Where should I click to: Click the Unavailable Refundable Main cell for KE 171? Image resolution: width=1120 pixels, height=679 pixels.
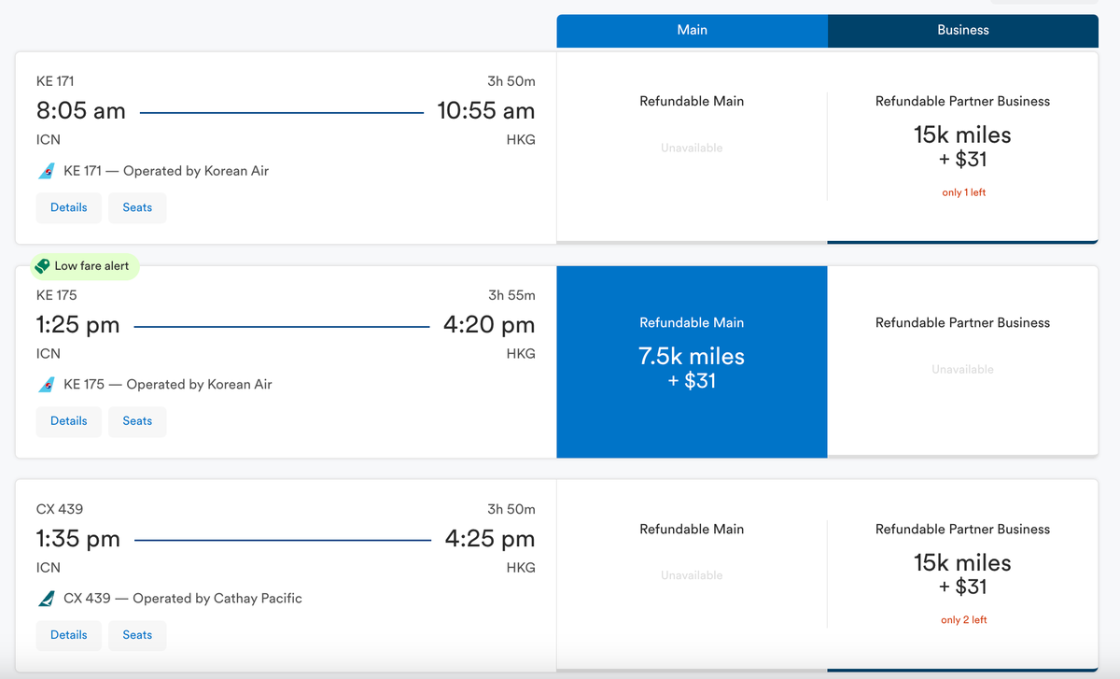click(692, 147)
